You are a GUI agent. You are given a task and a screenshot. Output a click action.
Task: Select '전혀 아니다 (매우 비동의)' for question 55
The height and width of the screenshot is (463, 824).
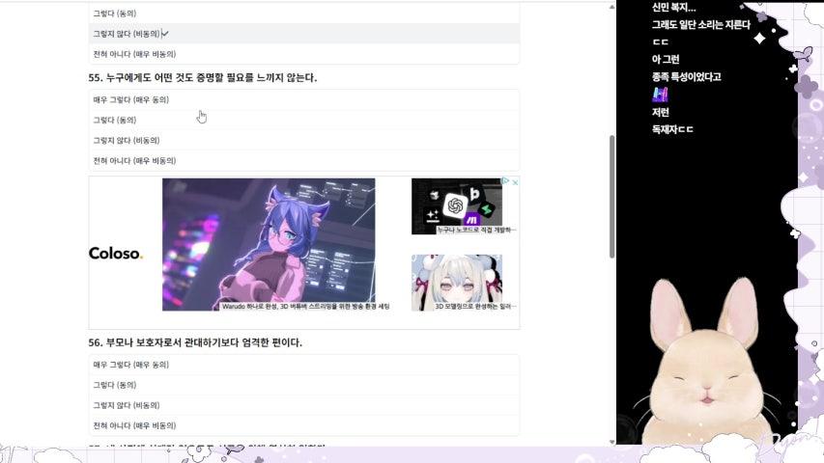[x=303, y=161]
